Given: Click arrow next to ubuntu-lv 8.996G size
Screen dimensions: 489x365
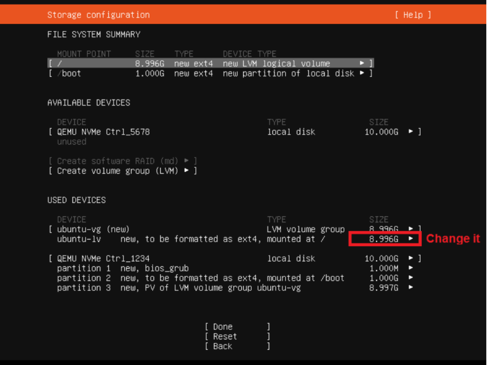Looking at the screenshot, I should (411, 239).
